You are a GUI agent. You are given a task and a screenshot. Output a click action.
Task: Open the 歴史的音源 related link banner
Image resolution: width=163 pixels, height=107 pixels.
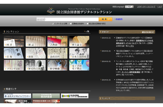[46, 96]
